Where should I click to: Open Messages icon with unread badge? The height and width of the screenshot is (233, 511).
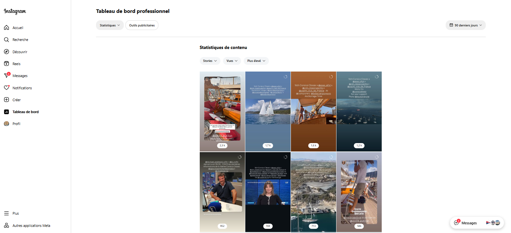click(x=6, y=76)
